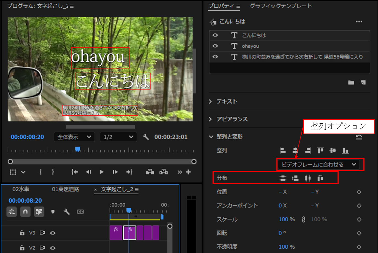This screenshot has width=378, height=253.
Task: Open the こんにちは clip options via ellipsis
Action: 359,21
